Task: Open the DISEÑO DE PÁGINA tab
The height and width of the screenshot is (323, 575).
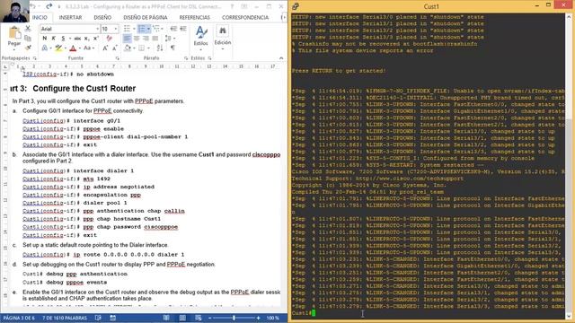Action: pyautogui.click(x=146, y=17)
